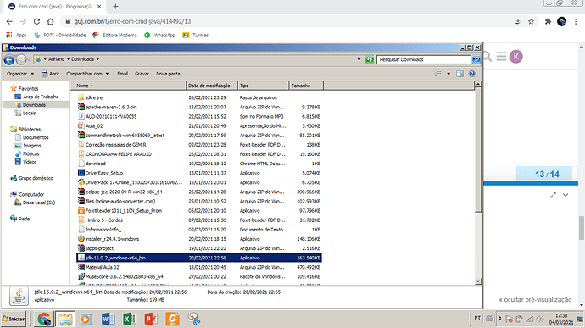Bookmark page with the star icon
The image size is (585, 328).
(x=531, y=22)
